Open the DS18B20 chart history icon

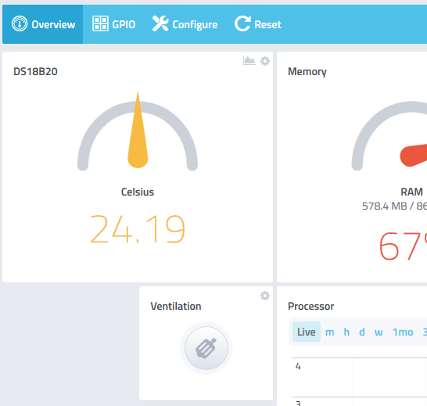[x=249, y=60]
